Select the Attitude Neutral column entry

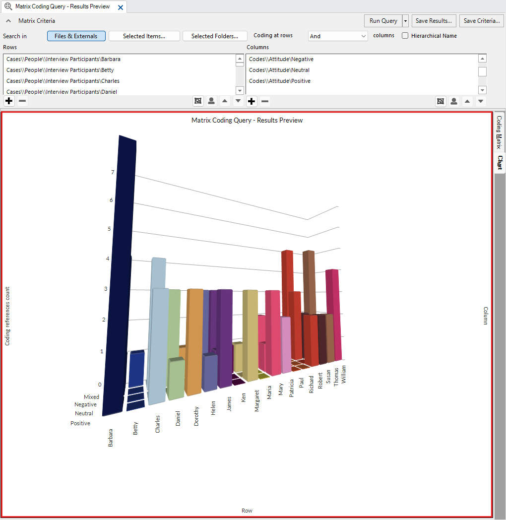[x=362, y=70]
